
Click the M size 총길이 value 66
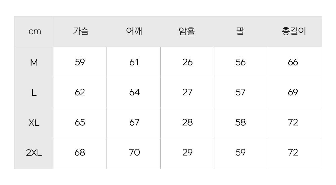[293, 62]
